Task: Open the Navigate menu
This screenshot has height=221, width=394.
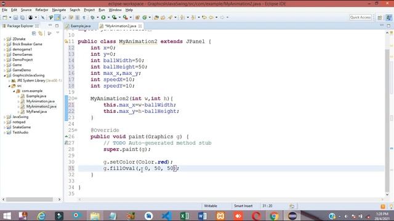Action: pyautogui.click(x=59, y=10)
